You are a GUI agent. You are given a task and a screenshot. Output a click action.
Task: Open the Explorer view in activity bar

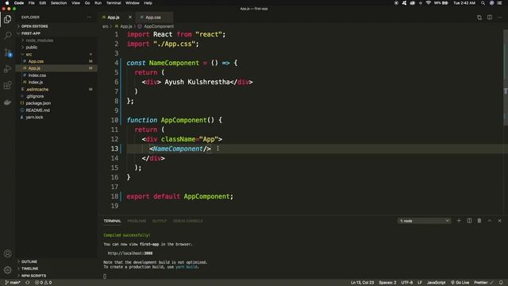[x=7, y=19]
